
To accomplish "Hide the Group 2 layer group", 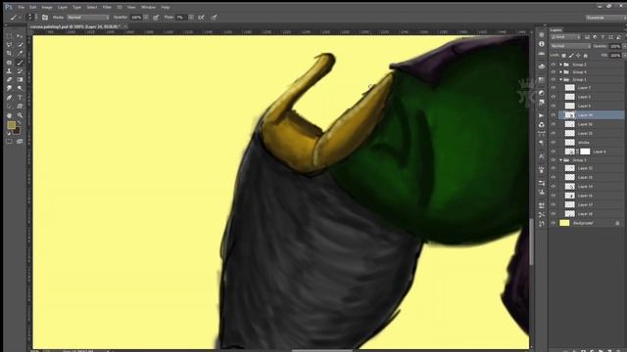I will click(x=554, y=65).
